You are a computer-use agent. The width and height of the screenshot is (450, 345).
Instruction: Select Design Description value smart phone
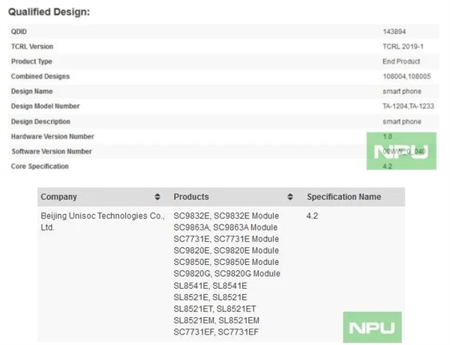[x=402, y=122]
